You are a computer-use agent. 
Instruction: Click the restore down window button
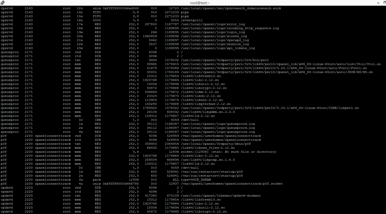pyautogui.click(x=384, y=2)
